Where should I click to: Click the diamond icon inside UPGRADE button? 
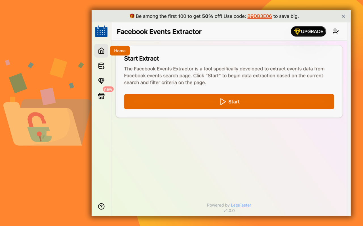pos(297,32)
